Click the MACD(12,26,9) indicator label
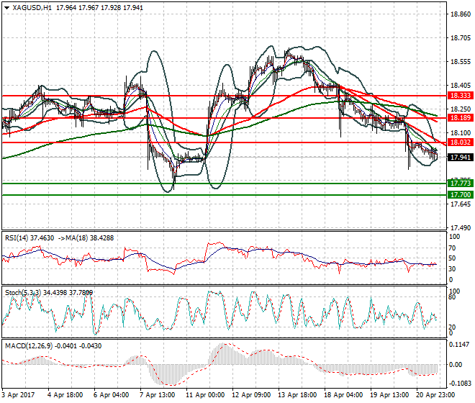The image size is (475, 403). click(27, 346)
